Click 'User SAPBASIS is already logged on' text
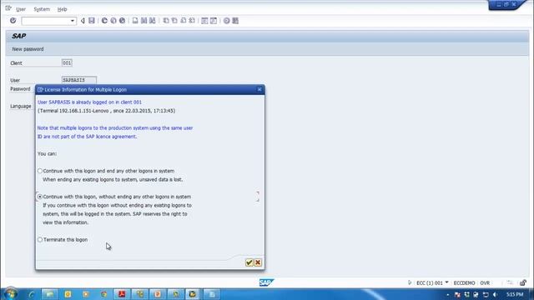Viewport: 534px width, 300px height. (x=89, y=102)
